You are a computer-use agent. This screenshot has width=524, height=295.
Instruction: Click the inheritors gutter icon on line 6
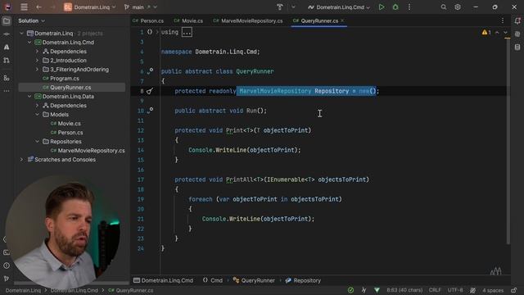pos(150,71)
